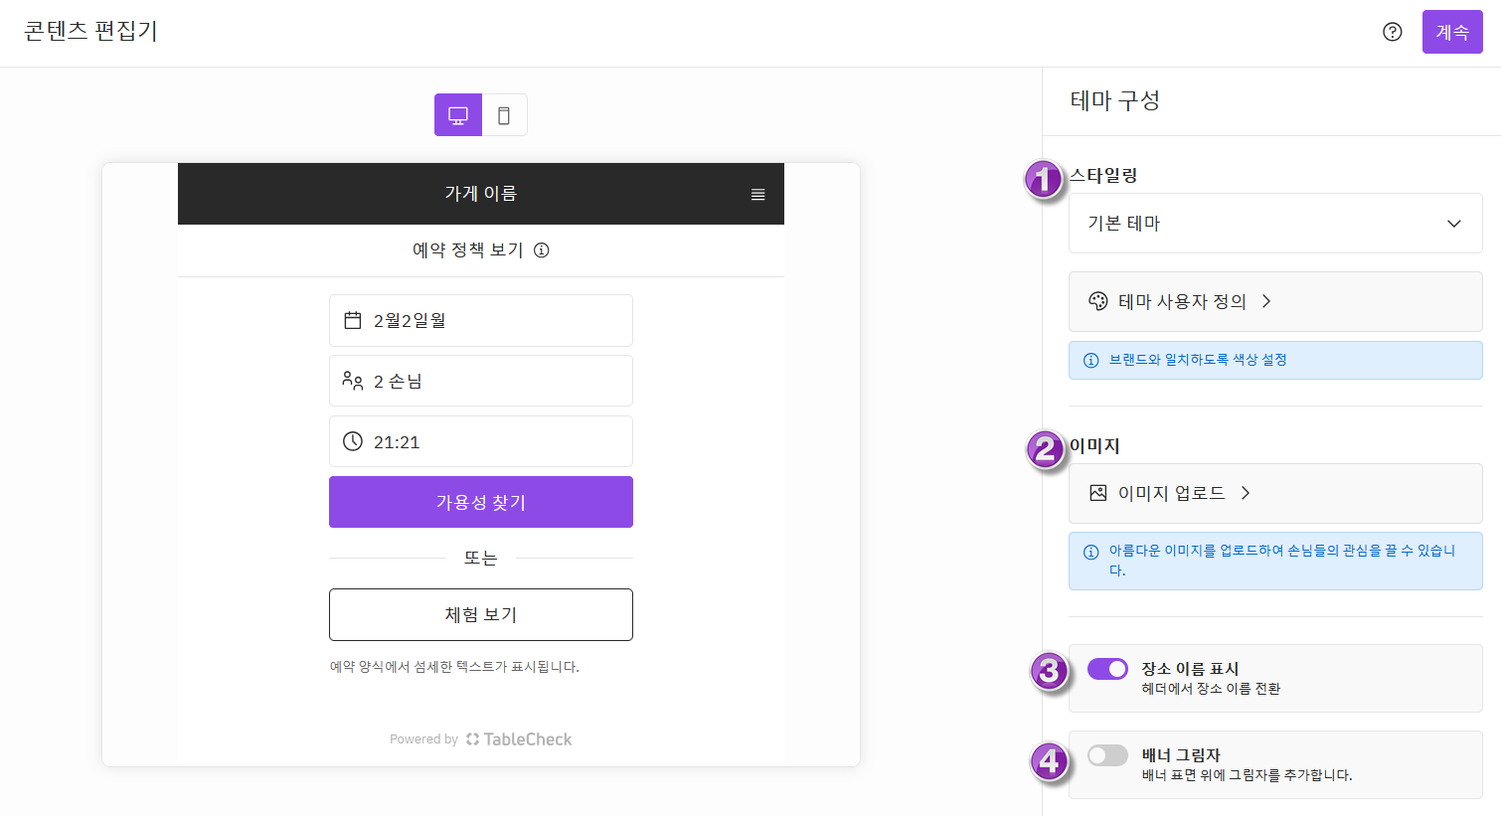Click 배너 표면 위에 그림자를 추가합니다 description
The width and height of the screenshot is (1501, 816).
(1247, 775)
